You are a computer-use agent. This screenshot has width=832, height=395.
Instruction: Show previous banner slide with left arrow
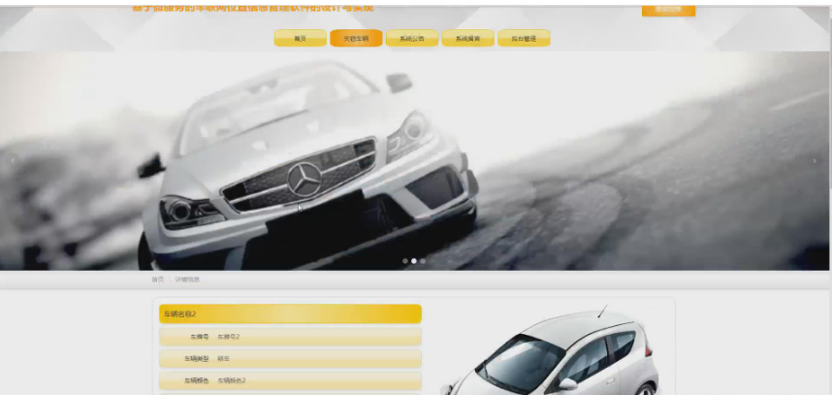pos(13,161)
